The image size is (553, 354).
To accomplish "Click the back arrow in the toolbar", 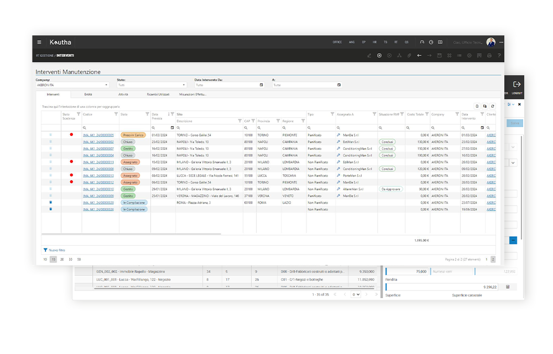I will (419, 55).
